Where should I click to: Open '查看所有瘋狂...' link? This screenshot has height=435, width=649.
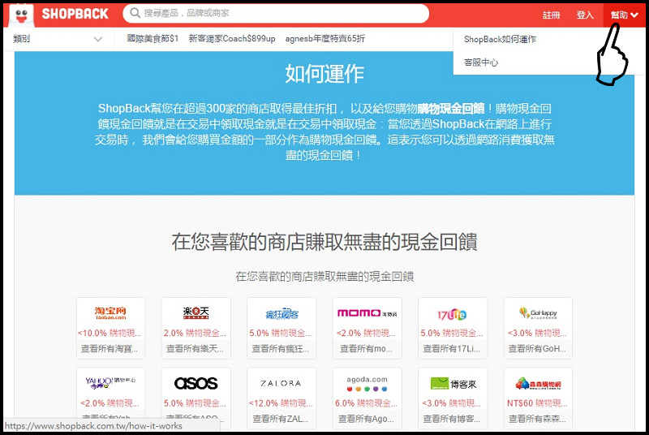[x=281, y=349]
